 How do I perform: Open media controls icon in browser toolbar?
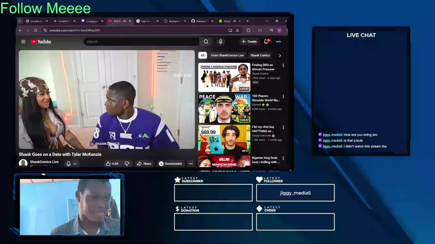tap(271, 30)
